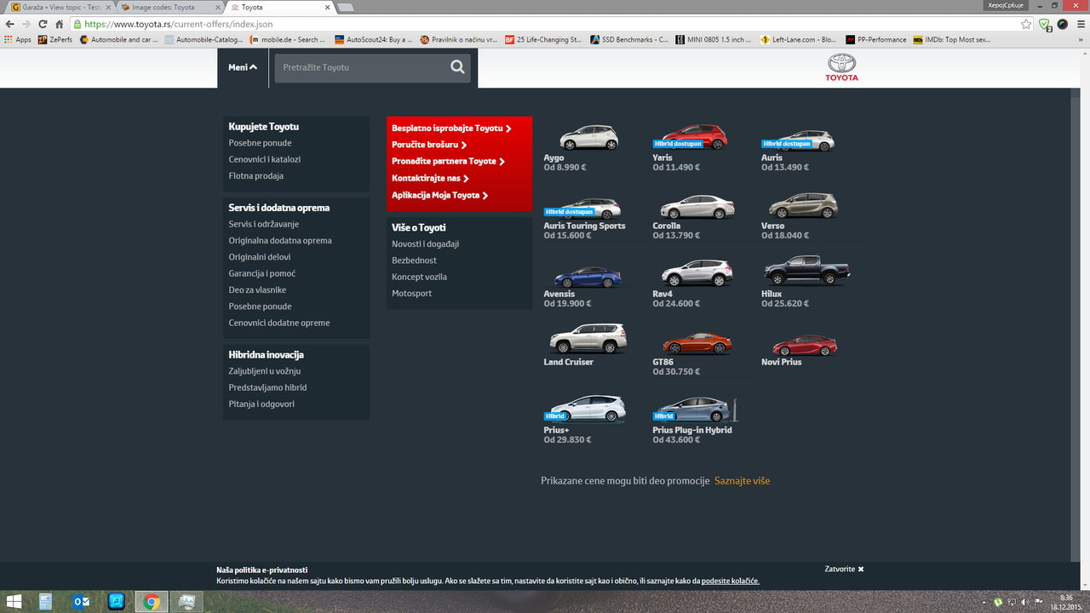Screen dimensions: 1090x613
Task: Open Zaljubljeni u vožnju menu item
Action: point(265,371)
